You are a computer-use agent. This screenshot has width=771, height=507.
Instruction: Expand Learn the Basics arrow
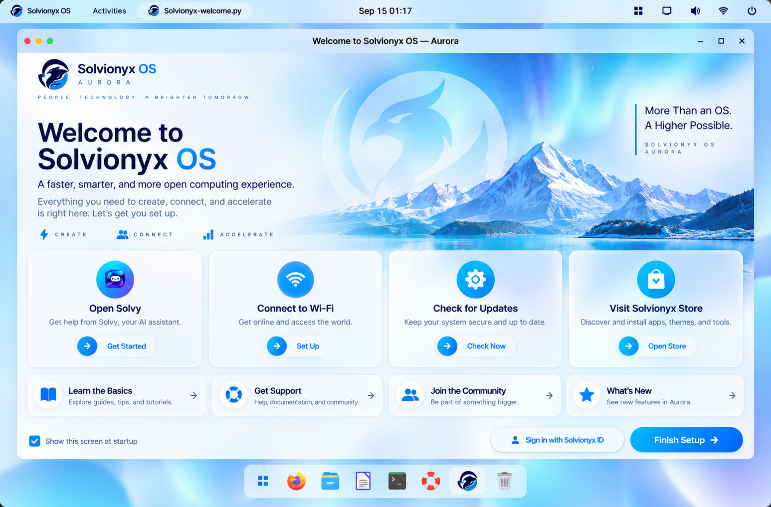(193, 395)
